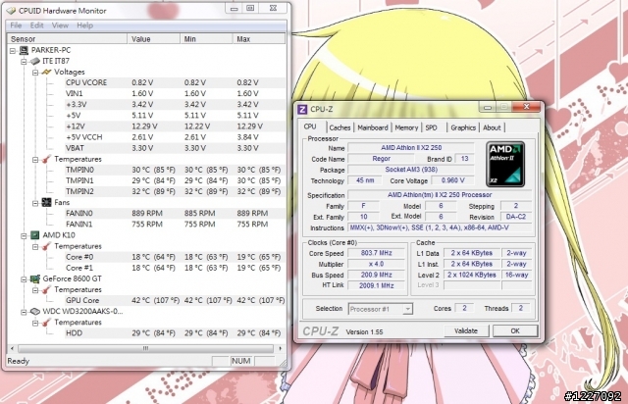Screen dimensions: 628x404
Task: Select the TMPIN2 temperature row
Action: coord(176,191)
